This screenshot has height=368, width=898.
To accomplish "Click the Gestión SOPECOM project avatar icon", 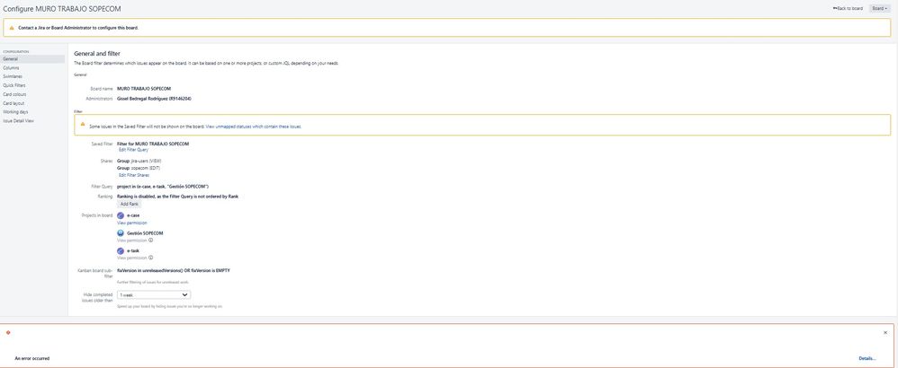I will pos(121,233).
